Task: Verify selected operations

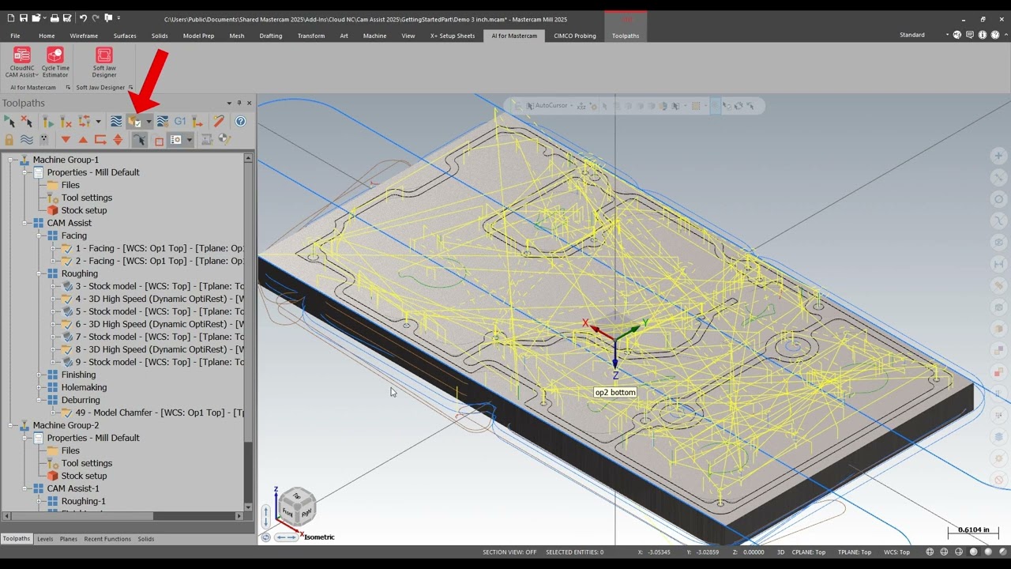Action: pyautogui.click(x=135, y=121)
